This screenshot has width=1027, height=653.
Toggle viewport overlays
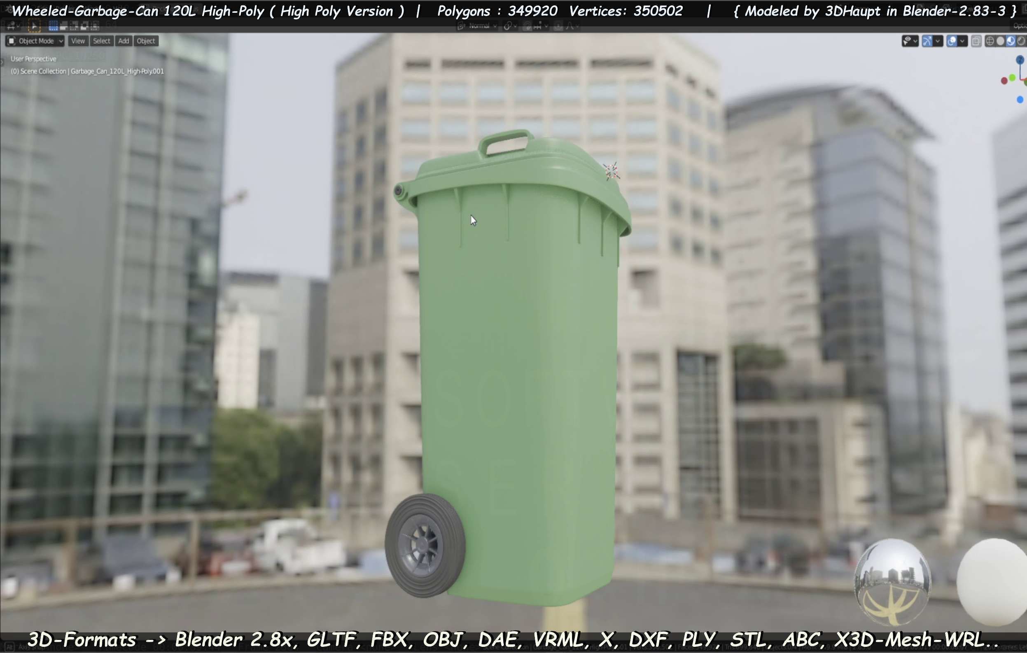(952, 41)
